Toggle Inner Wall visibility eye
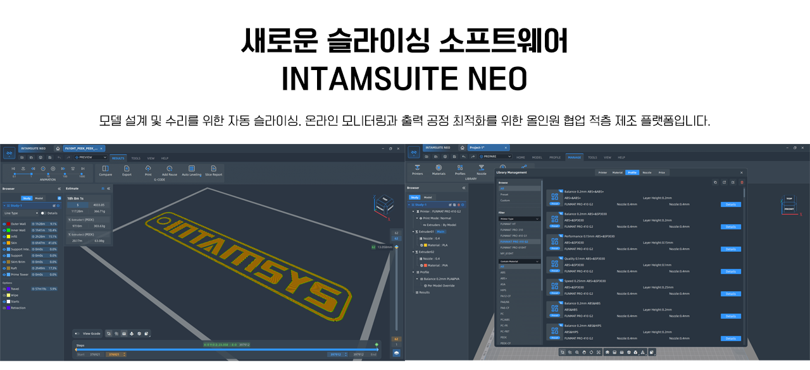This screenshot has height=370, width=810. 4,230
